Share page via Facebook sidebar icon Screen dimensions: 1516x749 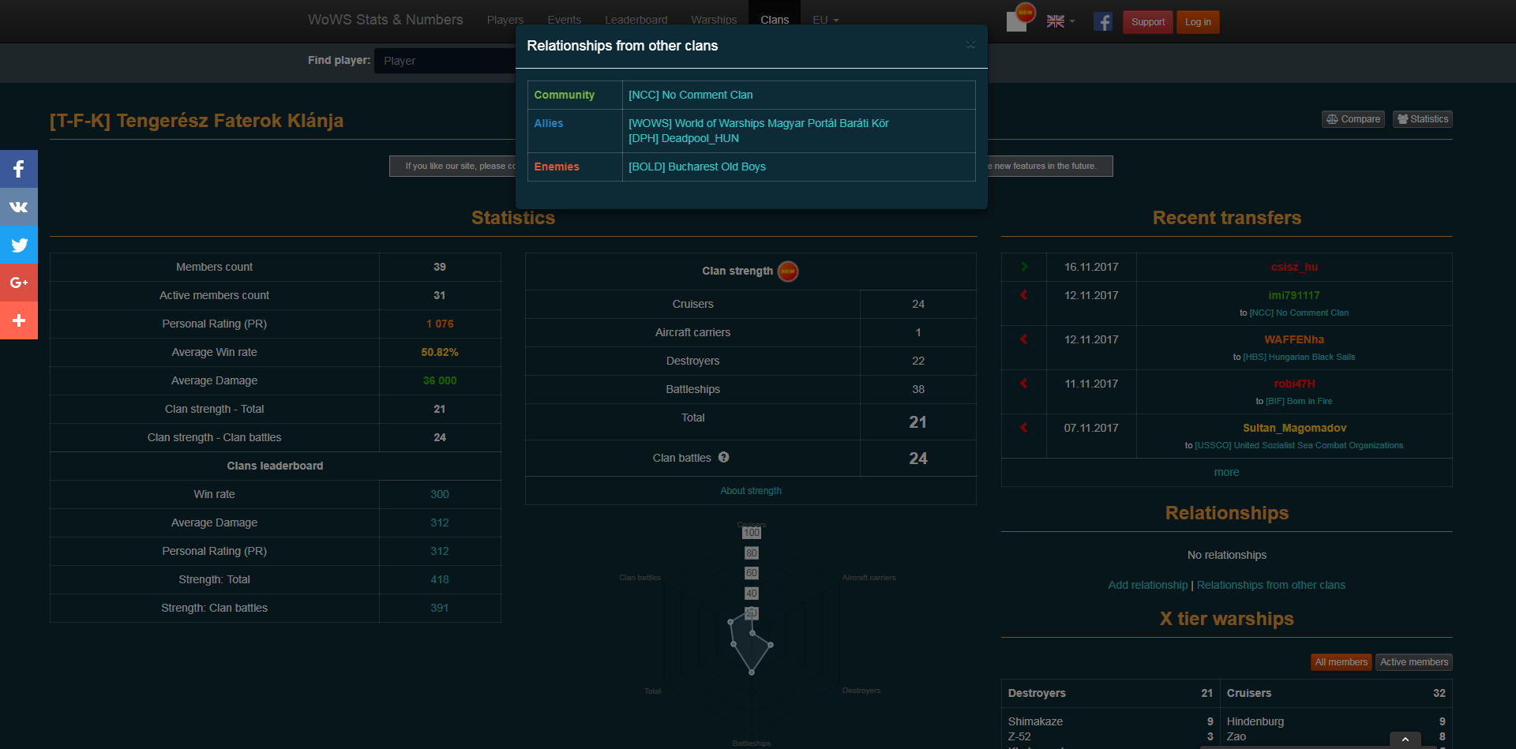19,169
